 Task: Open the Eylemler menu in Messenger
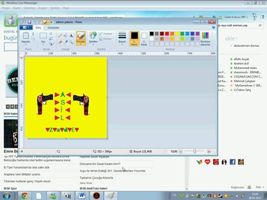(x=29, y=8)
